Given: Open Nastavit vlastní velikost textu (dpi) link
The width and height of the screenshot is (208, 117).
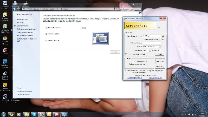Looking at the screenshot, I should pyautogui.click(x=27, y=40).
